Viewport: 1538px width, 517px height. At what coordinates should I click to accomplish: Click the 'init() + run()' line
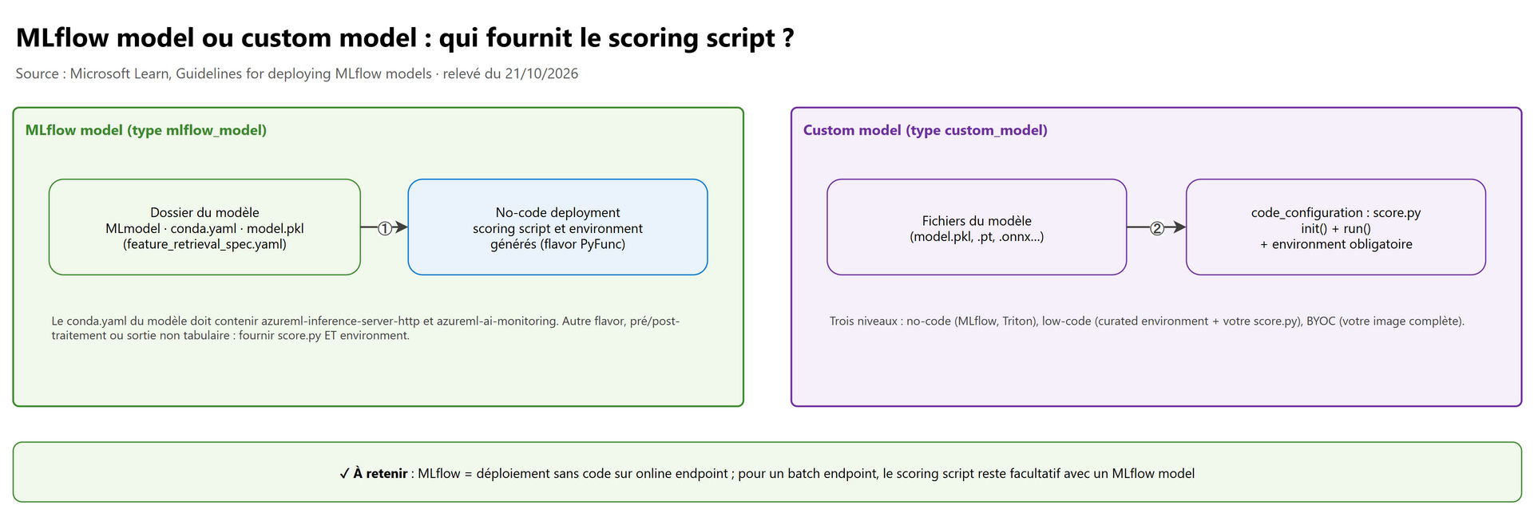(1336, 228)
